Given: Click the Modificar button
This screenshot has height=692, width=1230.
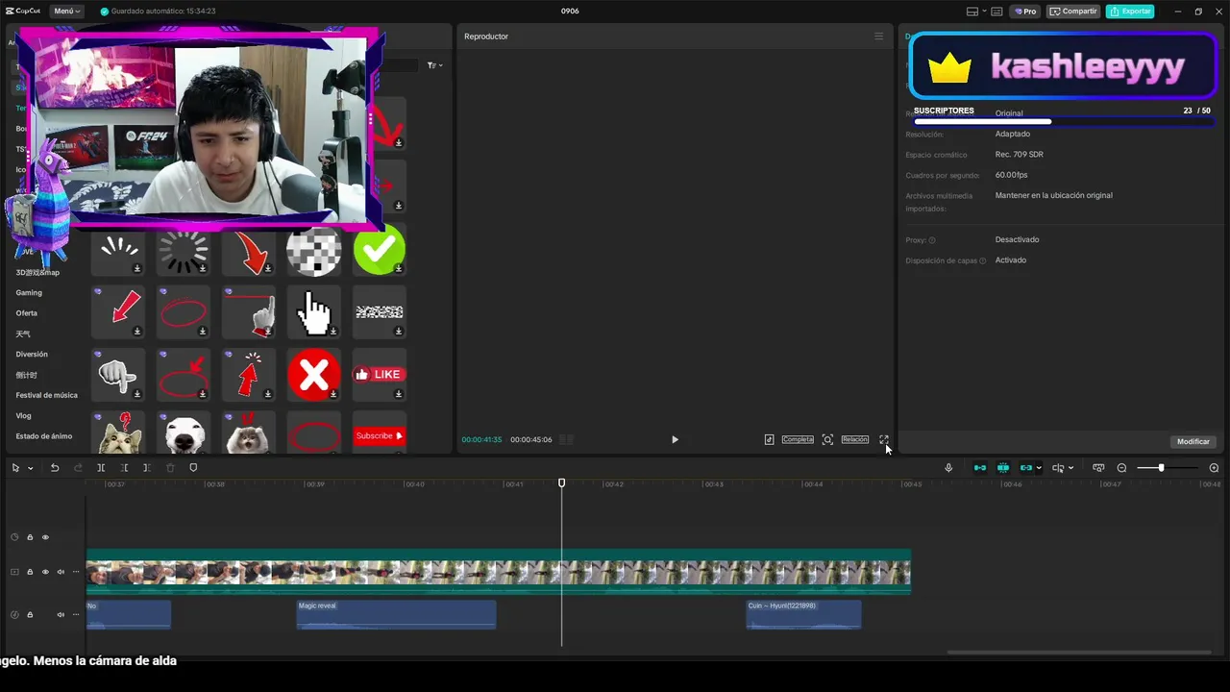Looking at the screenshot, I should point(1193,441).
